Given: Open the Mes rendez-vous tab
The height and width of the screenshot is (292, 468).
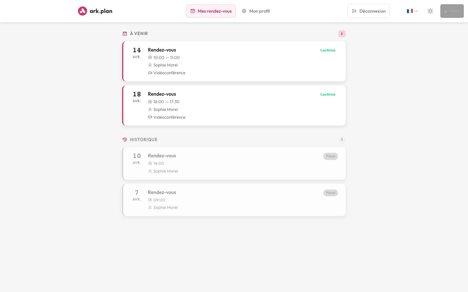Looking at the screenshot, I should pyautogui.click(x=211, y=11).
